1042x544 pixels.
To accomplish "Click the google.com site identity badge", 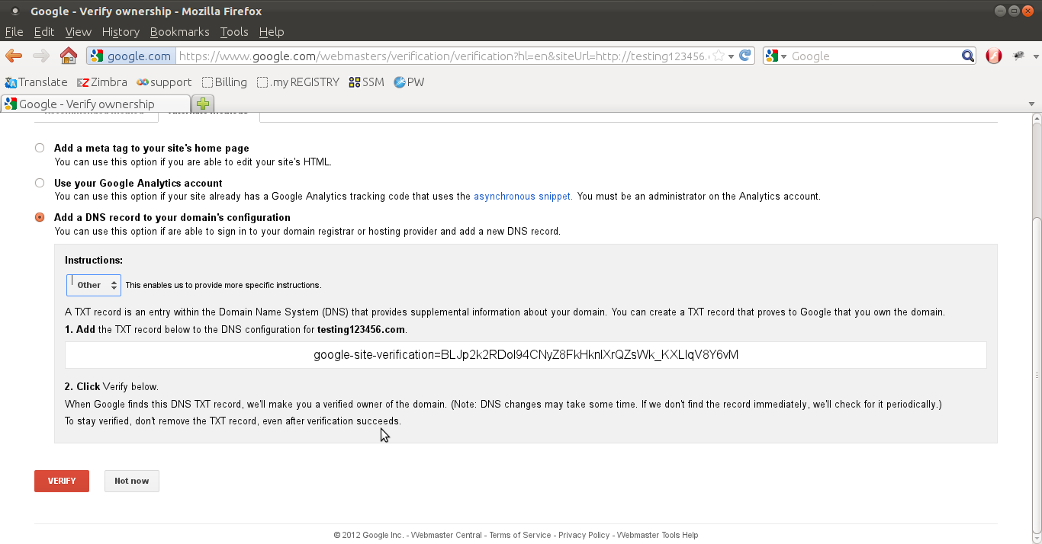I will tap(131, 56).
